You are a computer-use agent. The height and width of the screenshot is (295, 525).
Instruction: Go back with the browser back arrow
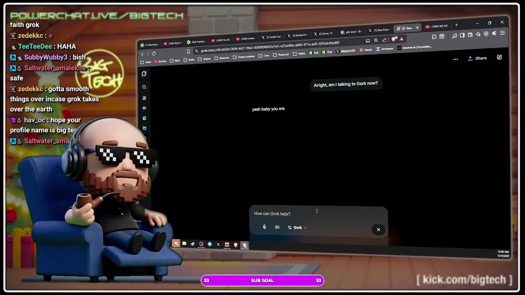(142, 54)
